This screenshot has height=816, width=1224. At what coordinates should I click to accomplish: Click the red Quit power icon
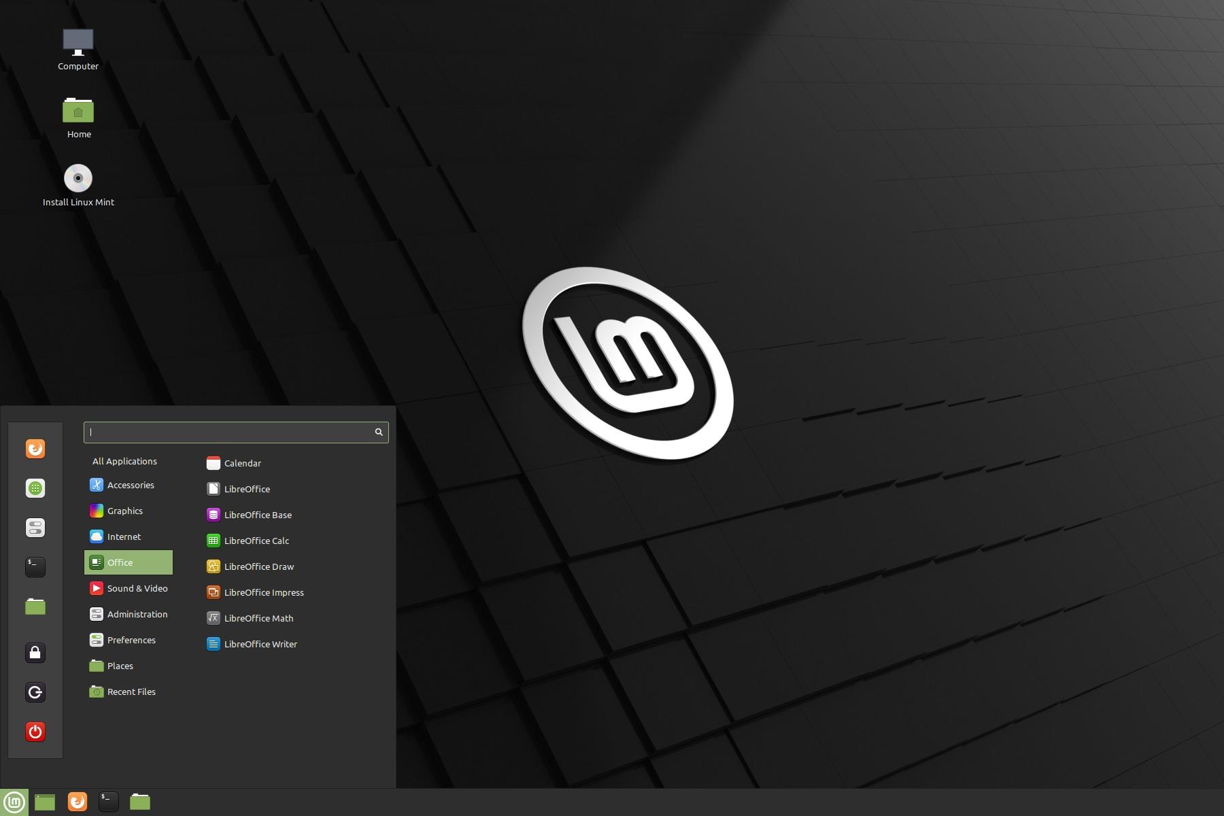pyautogui.click(x=35, y=732)
